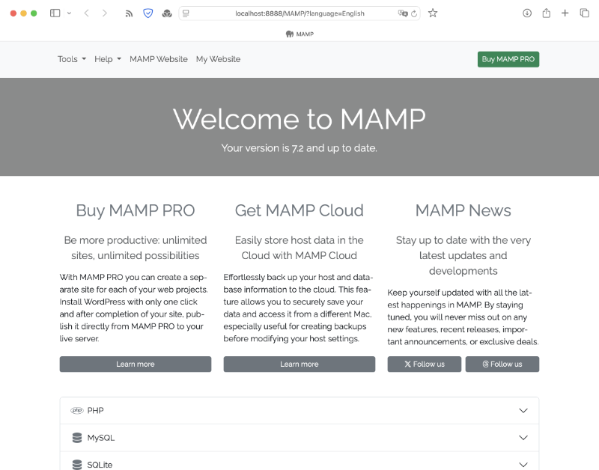Show downloads via the download icon
The height and width of the screenshot is (470, 599).
(527, 13)
